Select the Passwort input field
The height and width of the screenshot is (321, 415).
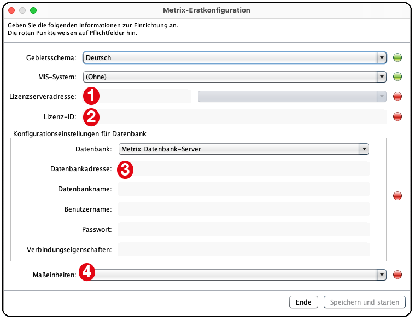point(243,230)
